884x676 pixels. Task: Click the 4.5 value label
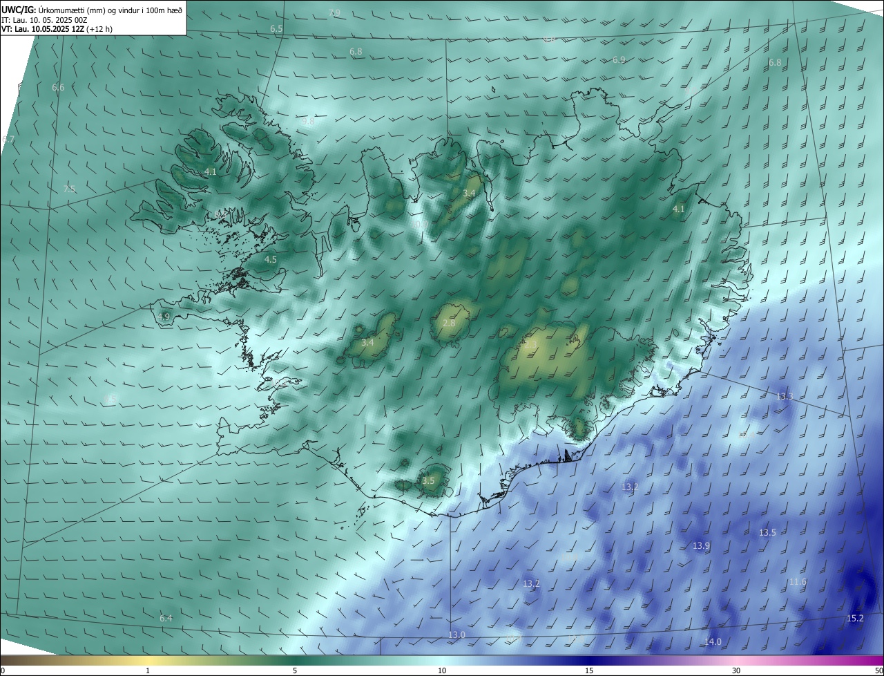(x=271, y=260)
